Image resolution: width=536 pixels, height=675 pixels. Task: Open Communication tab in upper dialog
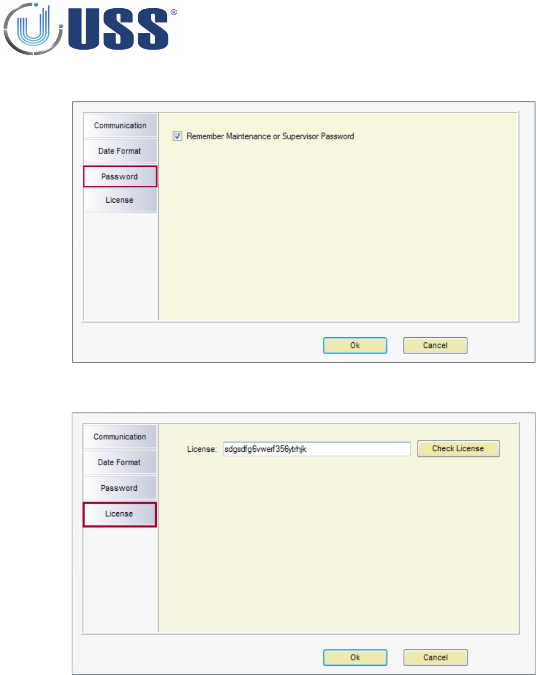coord(120,125)
